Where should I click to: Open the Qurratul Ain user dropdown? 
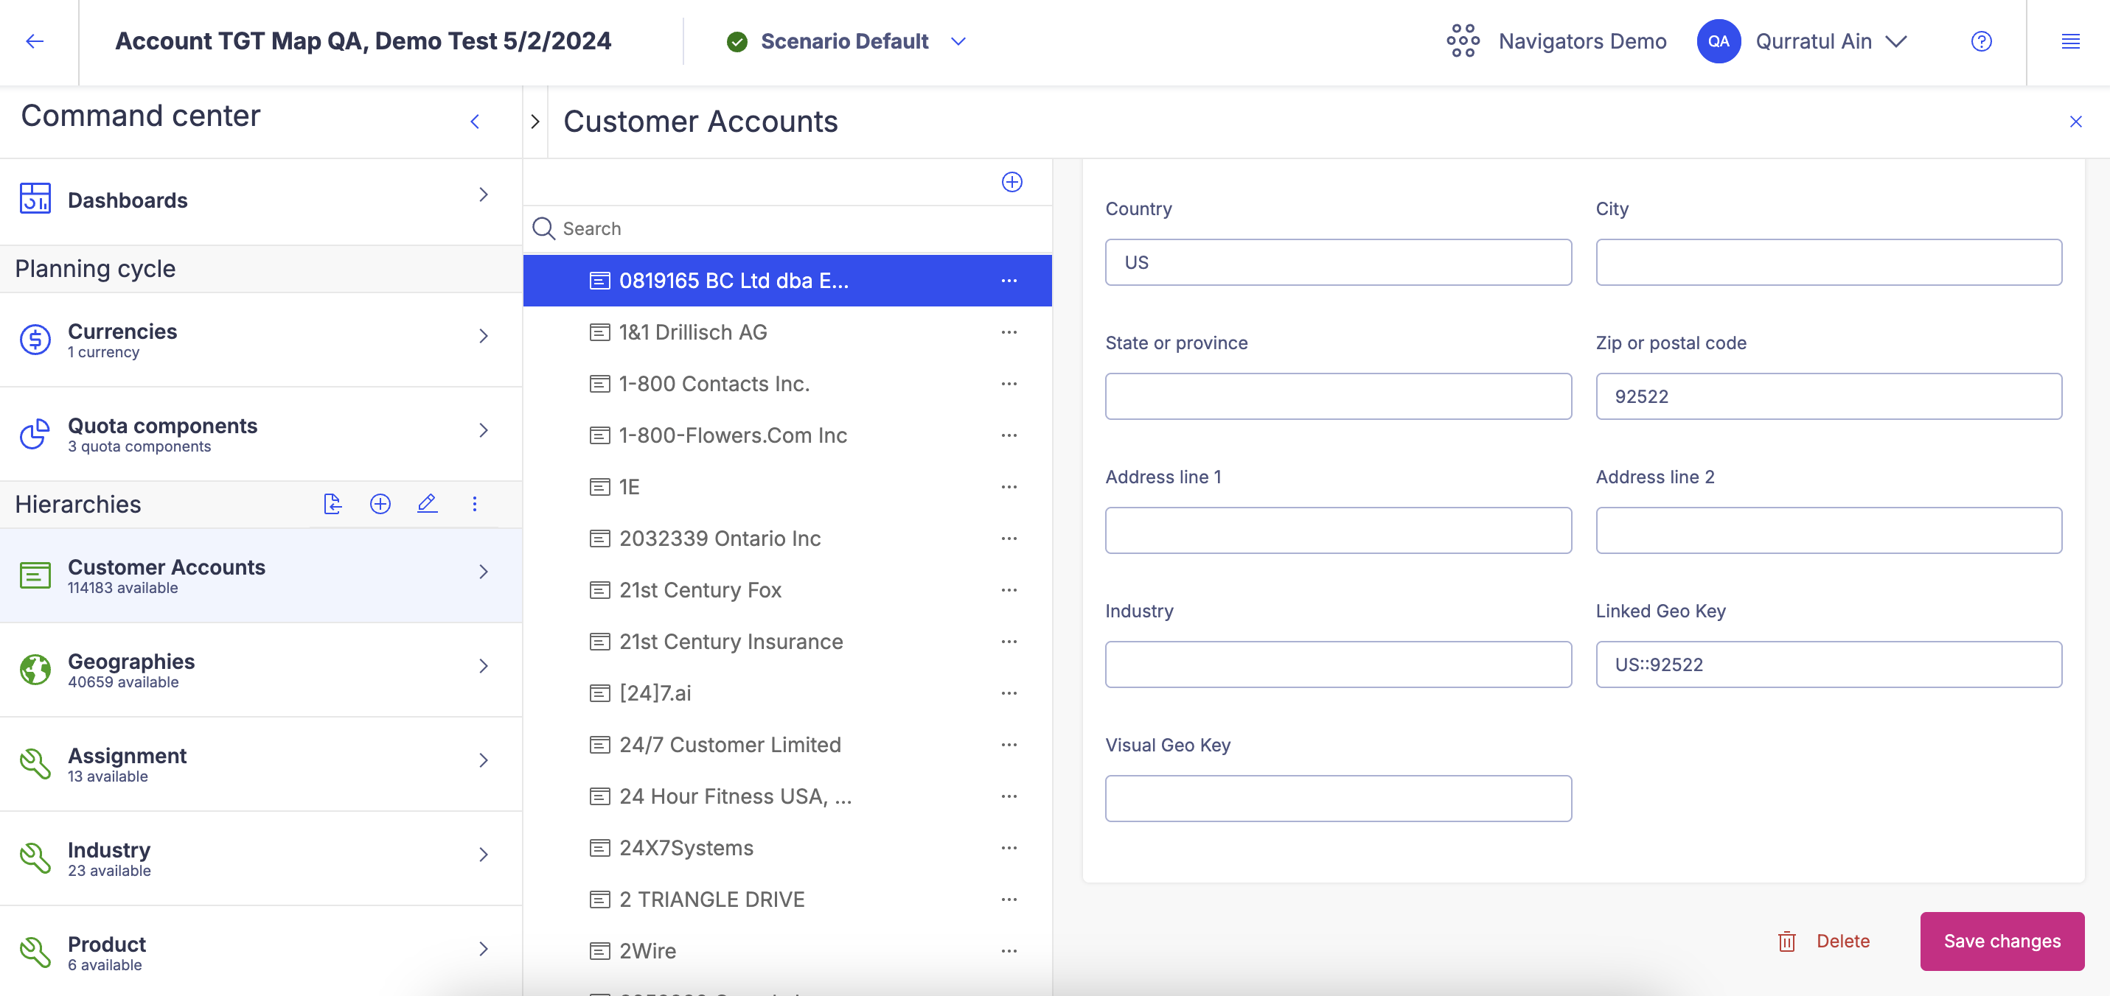1895,41
